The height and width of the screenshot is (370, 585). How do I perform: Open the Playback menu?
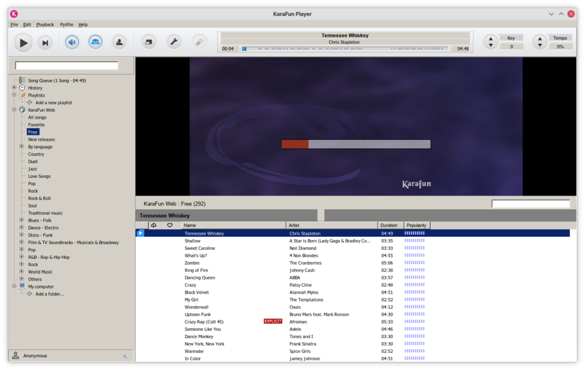[x=45, y=25]
